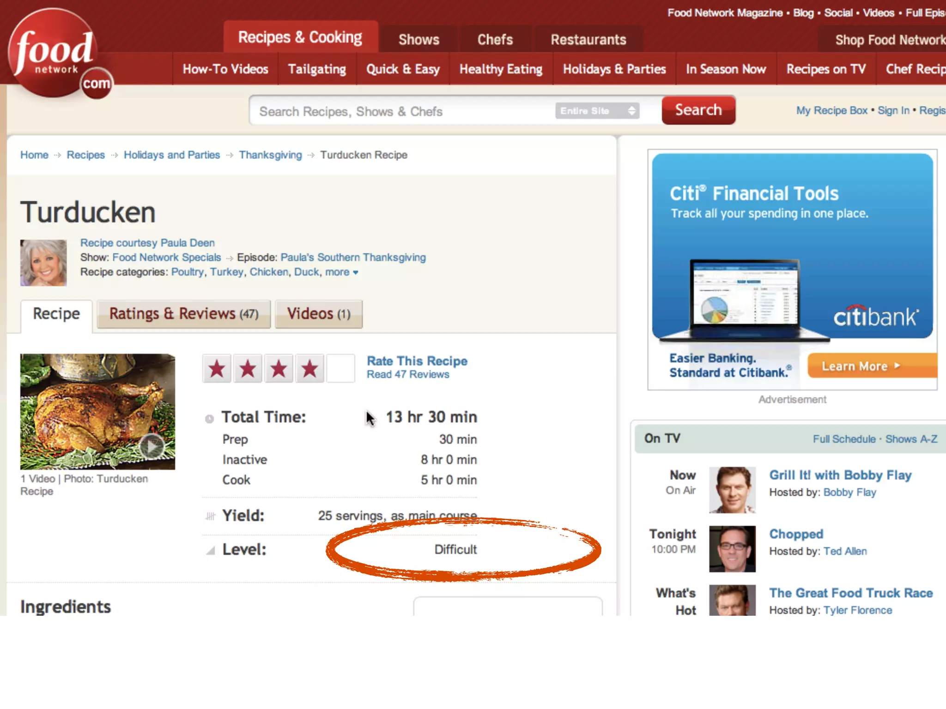The width and height of the screenshot is (946, 709).
Task: Open Healthy Eating submenu item
Action: [501, 69]
